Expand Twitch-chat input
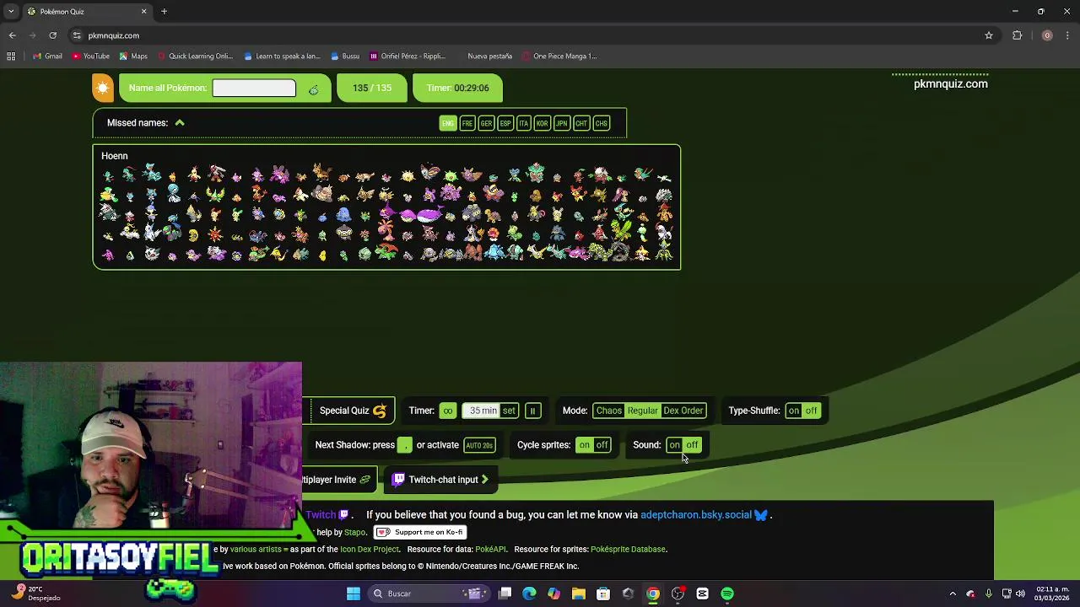Viewport: 1080px width, 607px height. coord(440,480)
